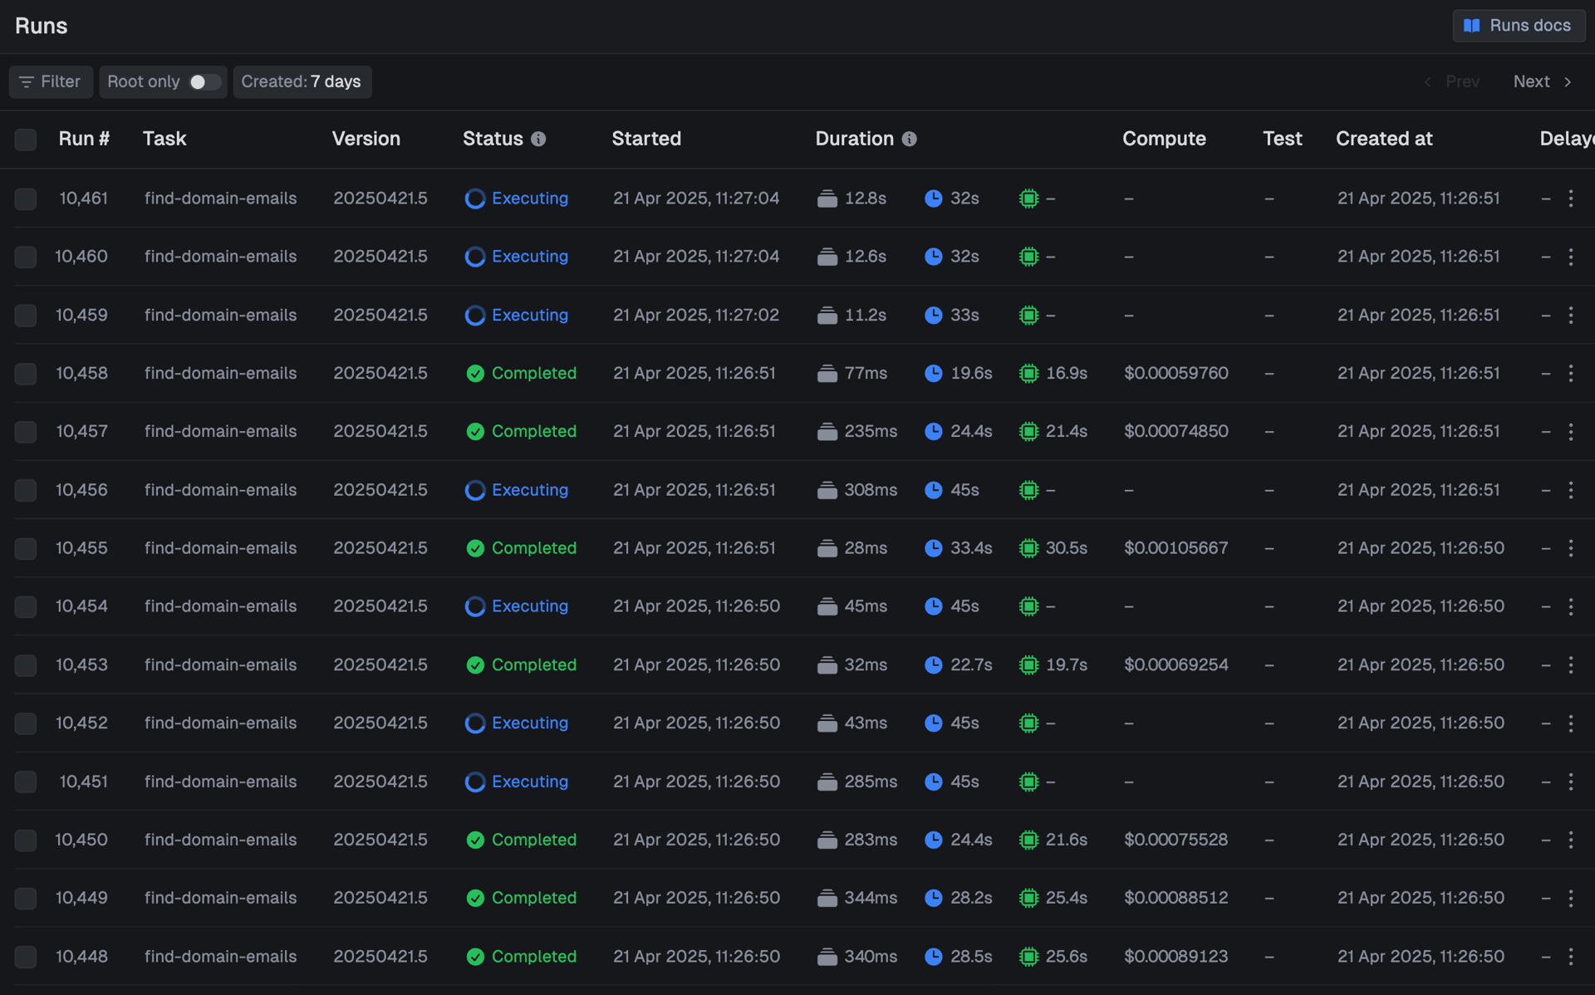1595x995 pixels.
Task: Toggle the Root only switch
Action: point(204,81)
